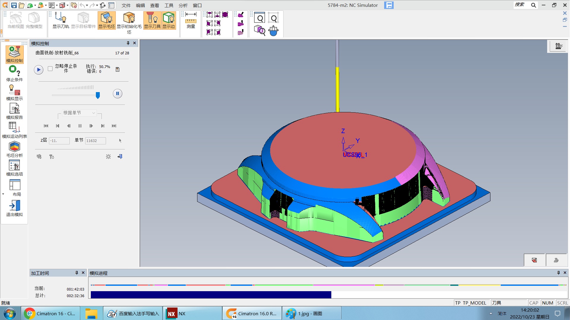Click the Windows Start button
Screen dimensions: 570x320
pyautogui.click(x=10, y=313)
